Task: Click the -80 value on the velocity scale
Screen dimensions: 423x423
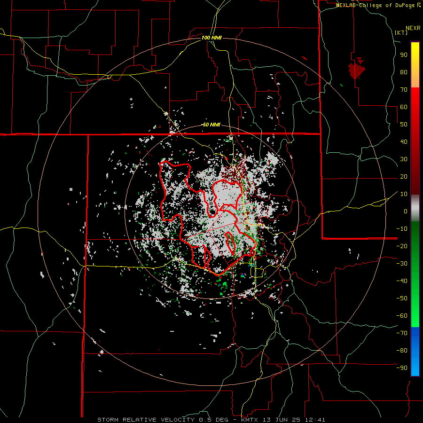Action: point(402,351)
